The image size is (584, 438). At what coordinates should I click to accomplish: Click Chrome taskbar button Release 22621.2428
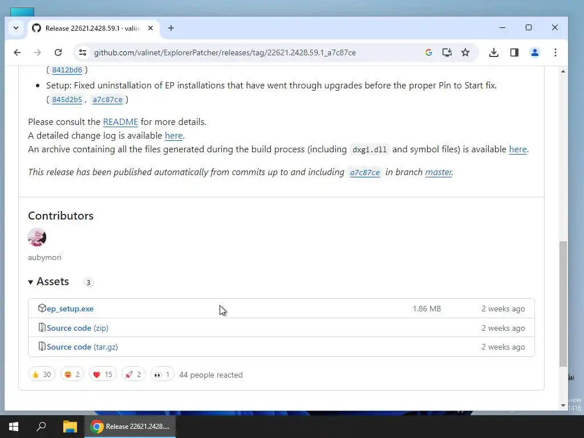(130, 427)
